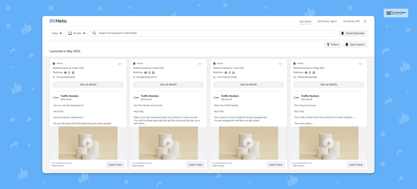Click Audience Network icon on 1 May ad
The width and height of the screenshot is (417, 189).
[x=233, y=73]
